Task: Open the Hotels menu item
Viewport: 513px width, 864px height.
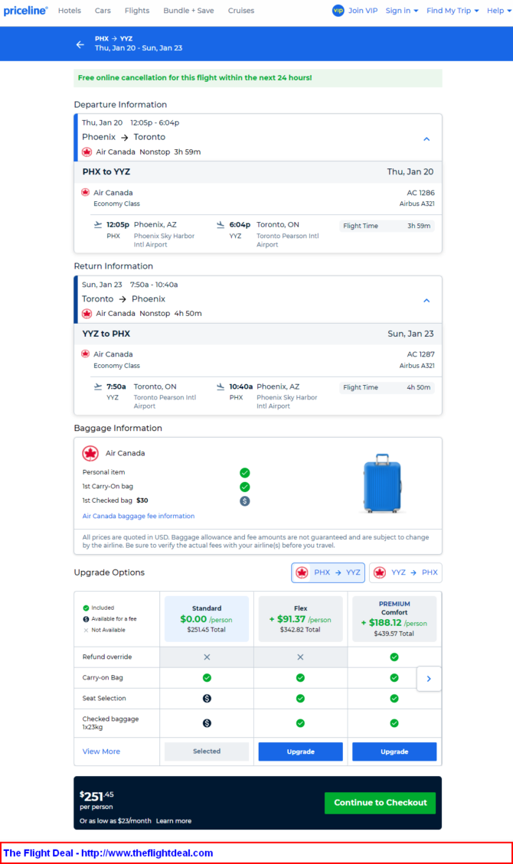Action: (x=70, y=11)
